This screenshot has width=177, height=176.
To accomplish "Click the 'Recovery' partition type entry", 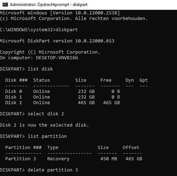I will [x=58, y=159].
